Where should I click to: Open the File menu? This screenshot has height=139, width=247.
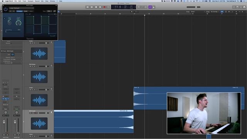[15, 1]
